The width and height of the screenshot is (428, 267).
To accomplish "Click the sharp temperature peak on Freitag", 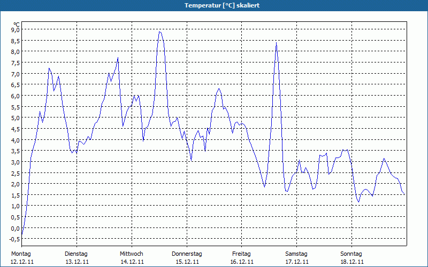I will 276,43.
